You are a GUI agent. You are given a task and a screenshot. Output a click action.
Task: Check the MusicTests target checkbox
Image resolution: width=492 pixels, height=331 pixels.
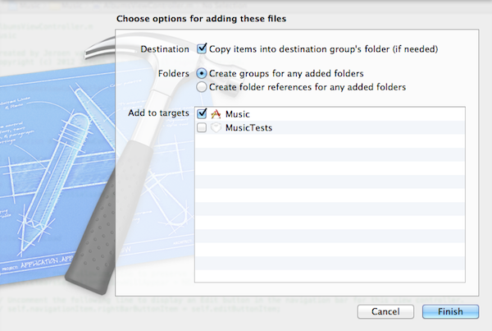[202, 127]
